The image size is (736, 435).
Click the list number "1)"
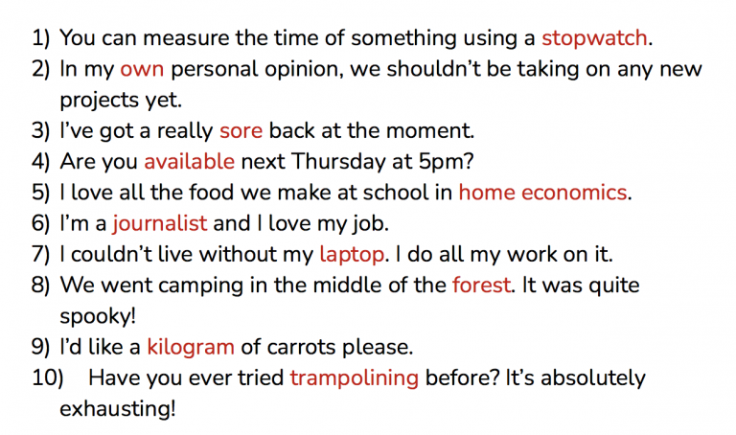click(40, 38)
